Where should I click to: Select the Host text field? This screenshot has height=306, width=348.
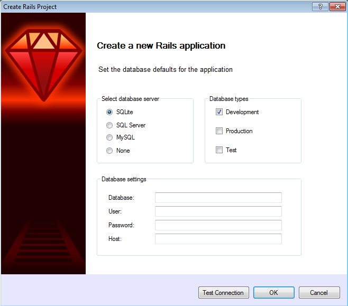pyautogui.click(x=218, y=239)
